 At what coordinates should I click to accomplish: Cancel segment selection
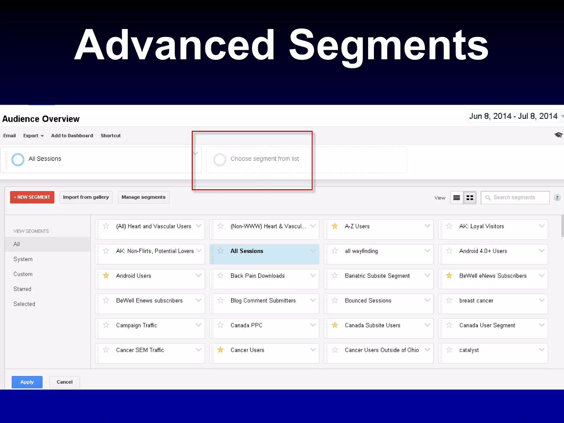pyautogui.click(x=64, y=382)
